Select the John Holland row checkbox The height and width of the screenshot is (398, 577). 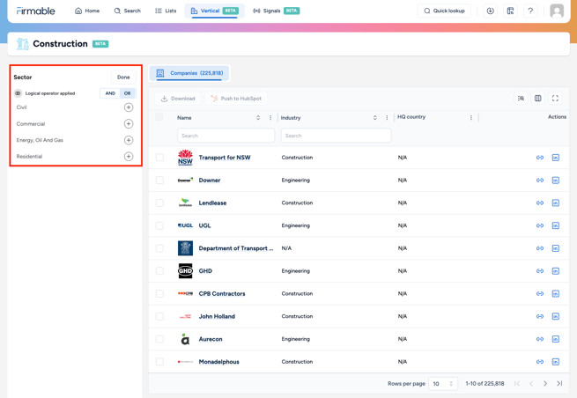click(x=159, y=316)
